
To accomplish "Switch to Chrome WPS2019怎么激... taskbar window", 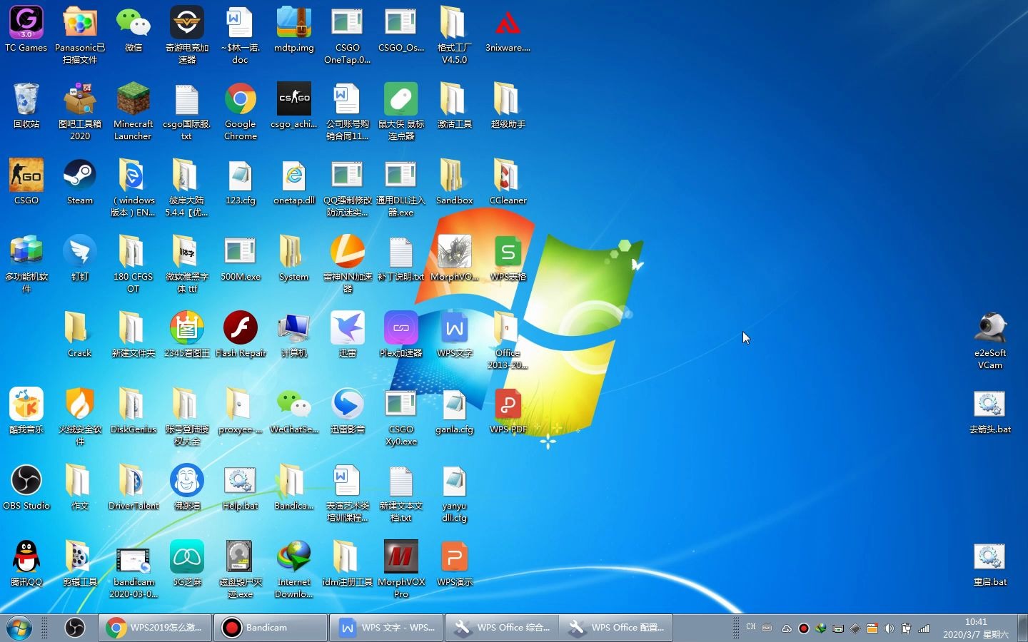I will tap(155, 628).
